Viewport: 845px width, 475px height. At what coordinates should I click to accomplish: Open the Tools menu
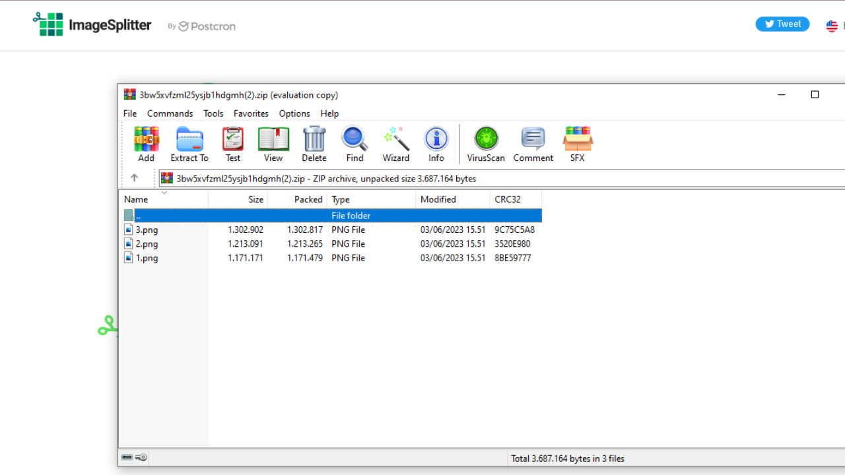point(213,113)
